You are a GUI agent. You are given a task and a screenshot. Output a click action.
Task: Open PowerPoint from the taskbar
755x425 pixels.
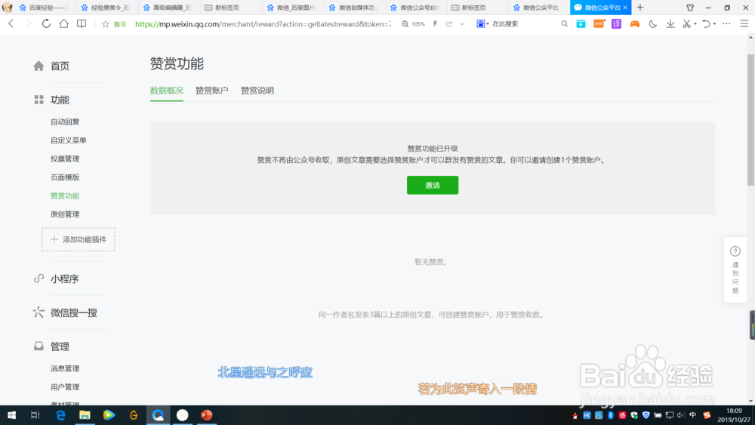(207, 415)
